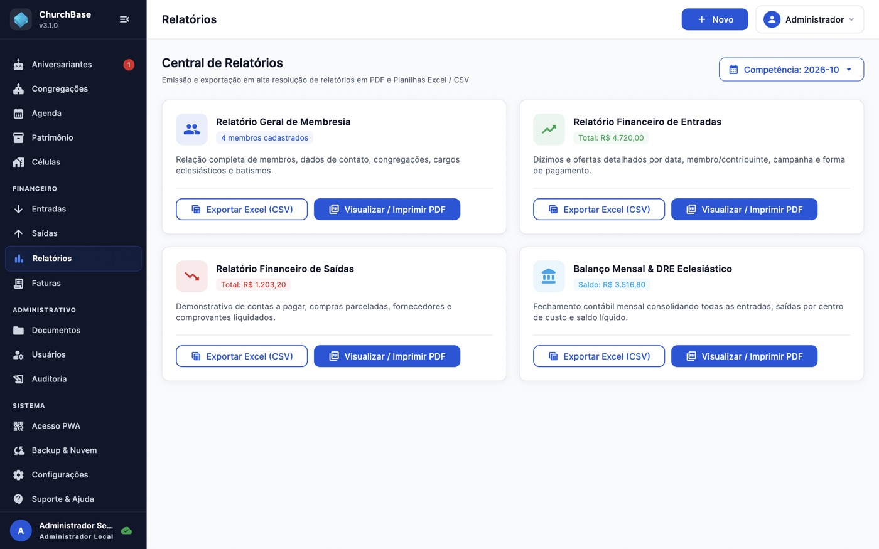The height and width of the screenshot is (549, 879).
Task: Click the Auditoria icon in sidebar
Action: pyautogui.click(x=19, y=380)
